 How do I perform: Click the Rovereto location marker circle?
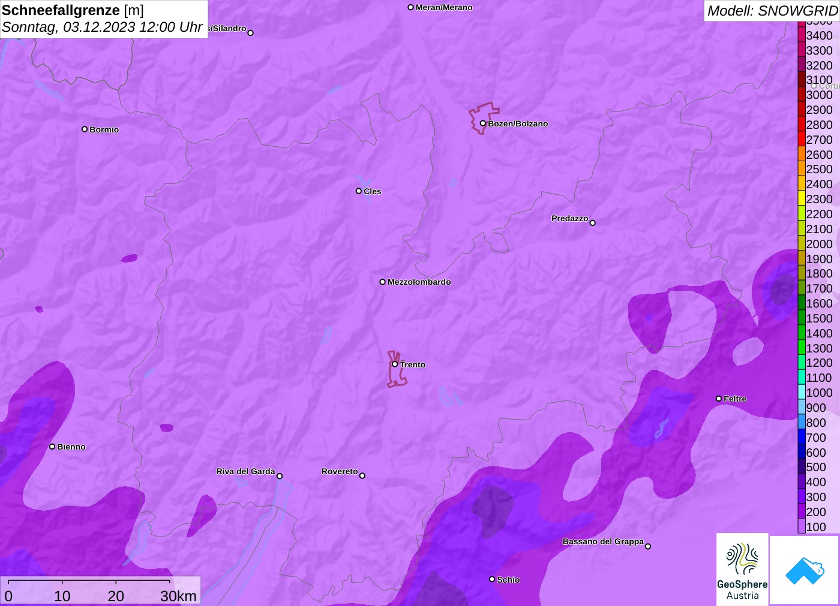tap(362, 476)
